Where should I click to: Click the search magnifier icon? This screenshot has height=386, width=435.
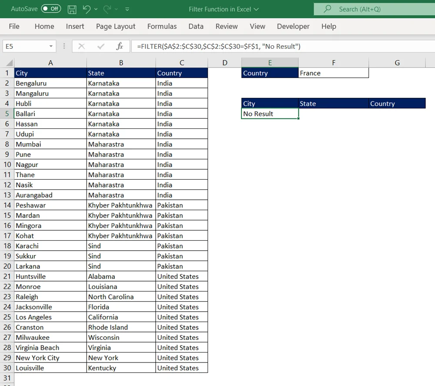[328, 9]
